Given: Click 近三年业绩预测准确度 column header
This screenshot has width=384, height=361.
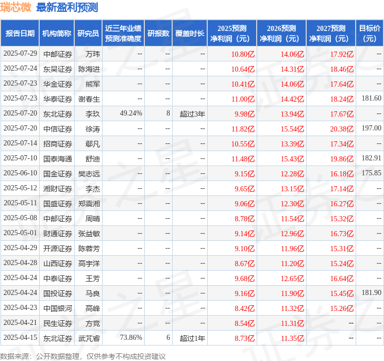Looking at the screenshot, I should 123,34.
